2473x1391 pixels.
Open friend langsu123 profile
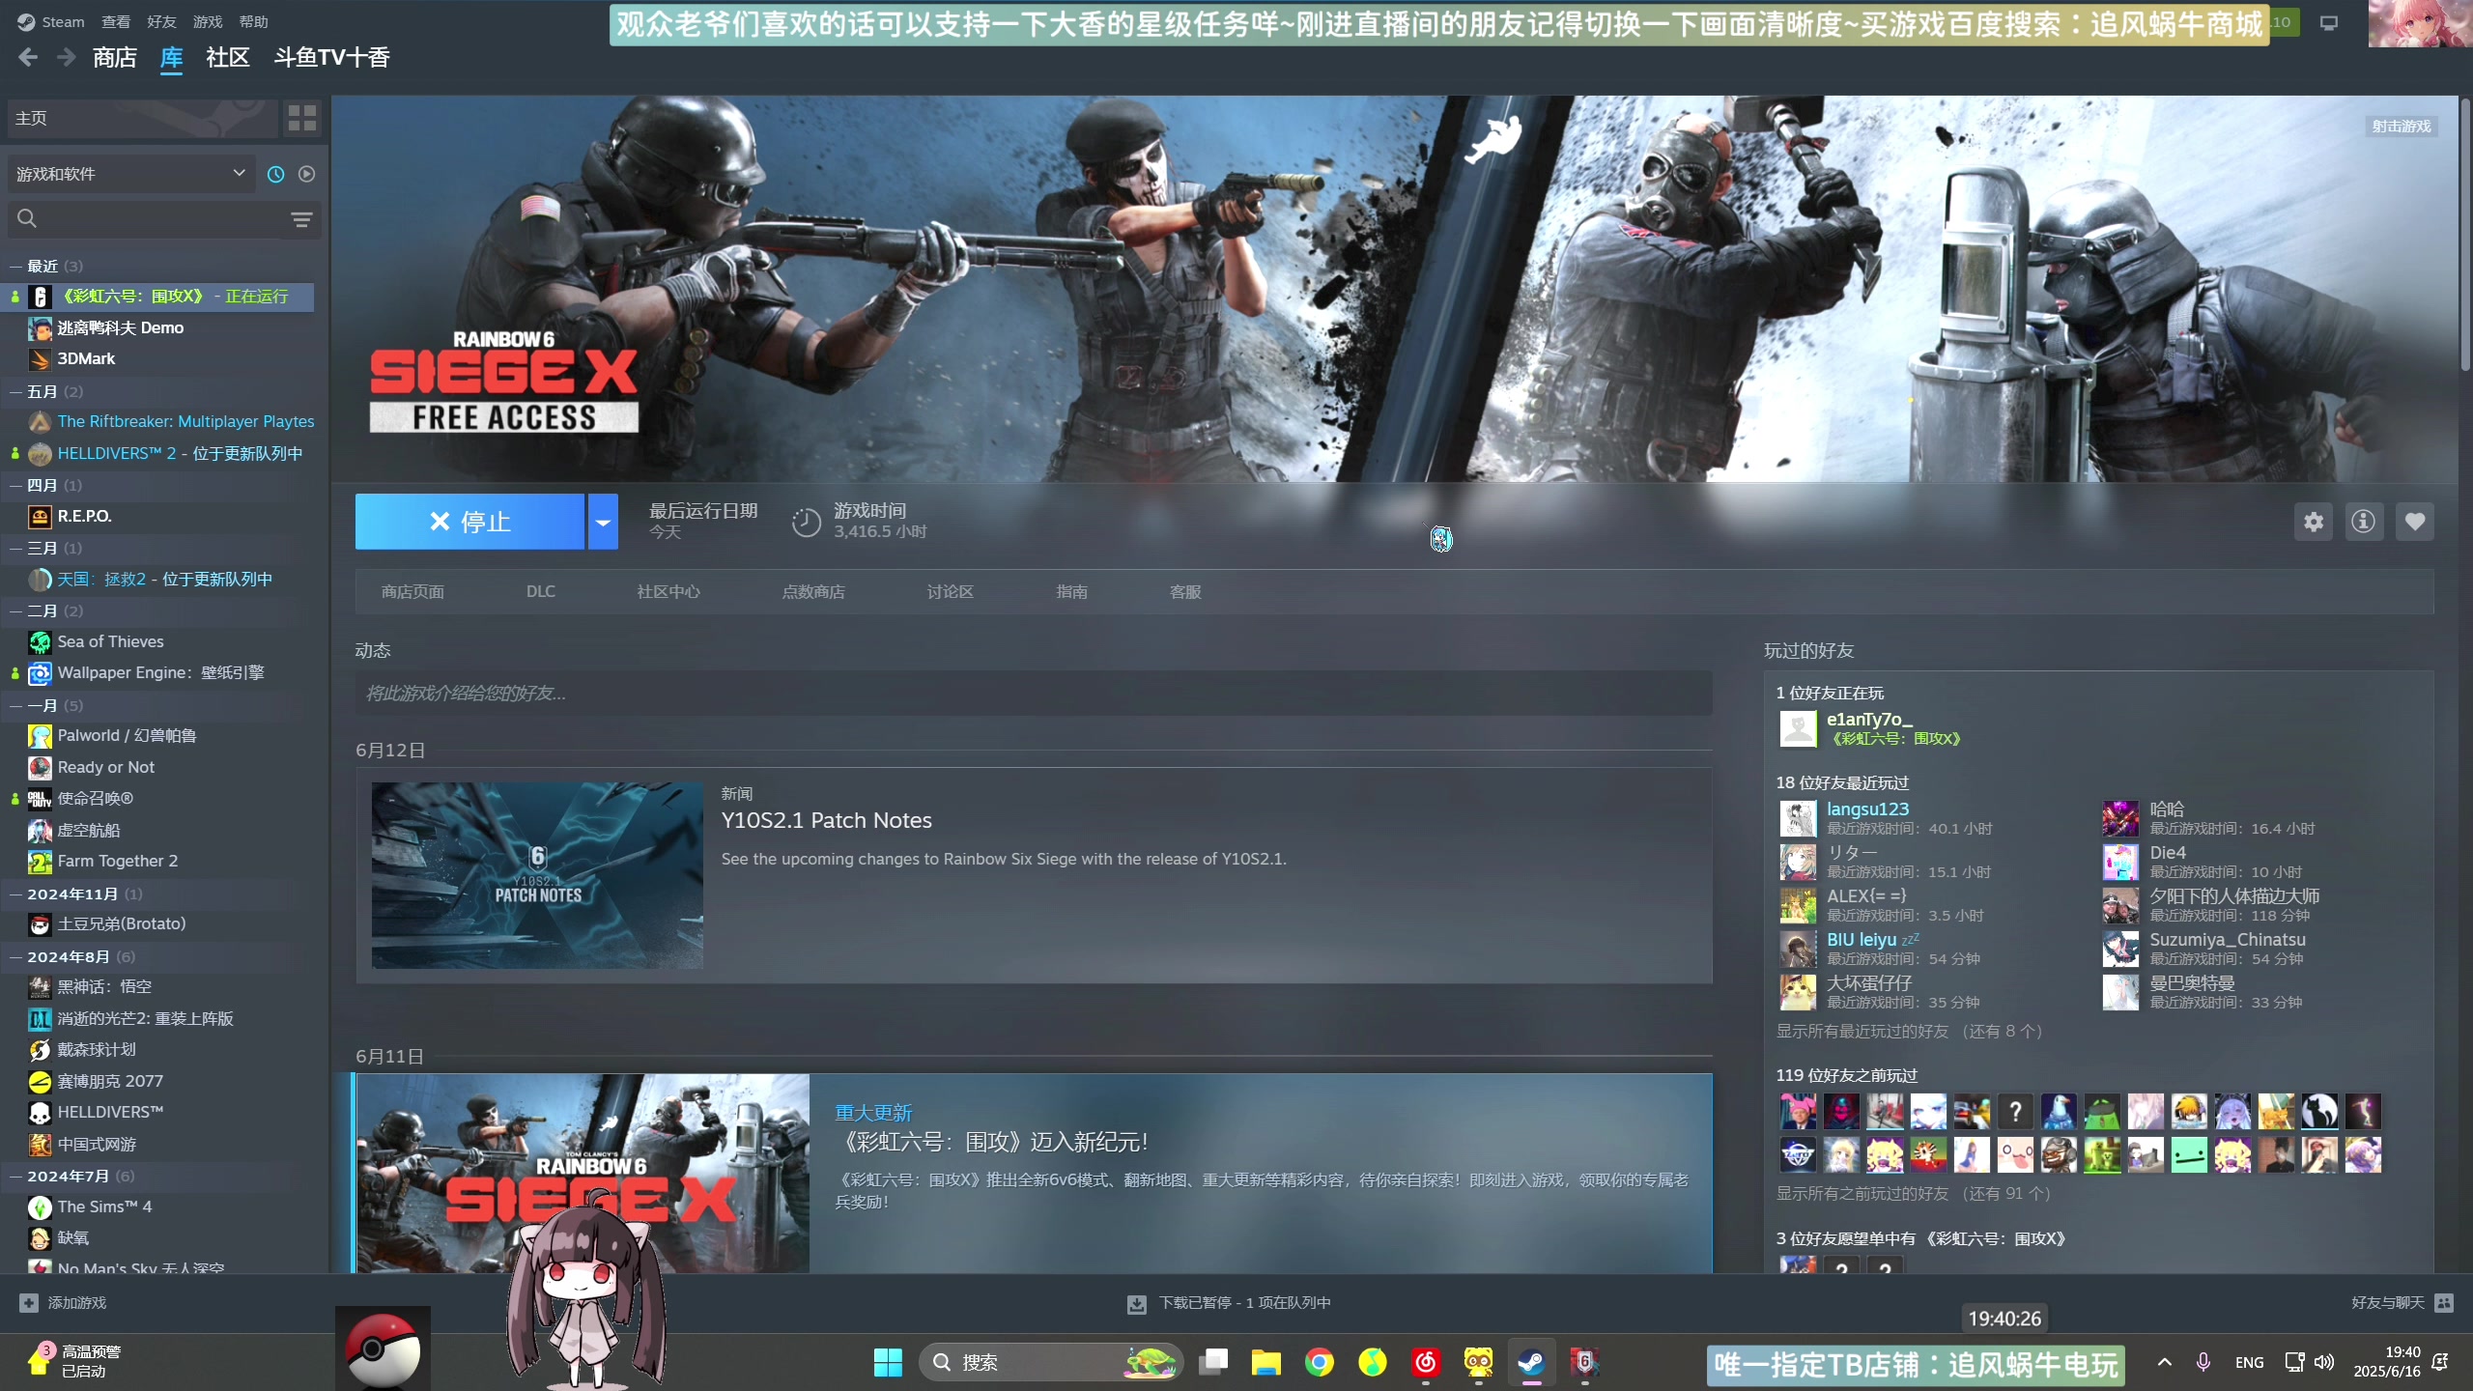point(1867,809)
